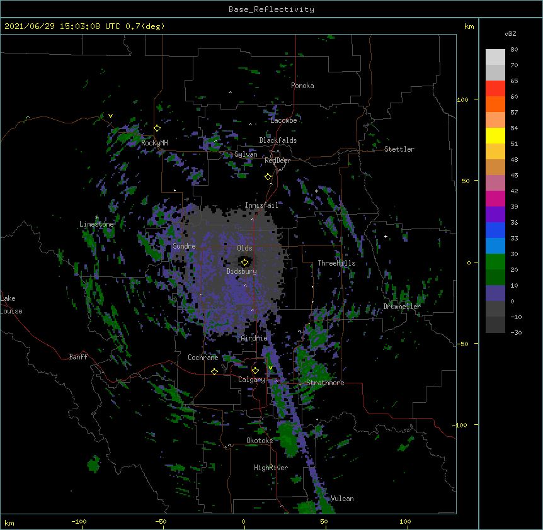
Task: Click the Cochrane label
Action: [203, 358]
